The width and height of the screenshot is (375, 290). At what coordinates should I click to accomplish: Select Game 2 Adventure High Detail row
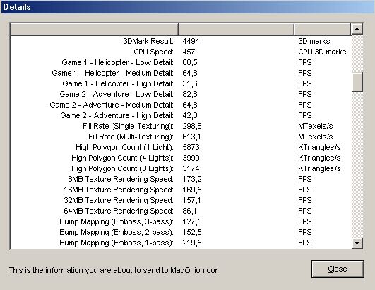pos(181,115)
